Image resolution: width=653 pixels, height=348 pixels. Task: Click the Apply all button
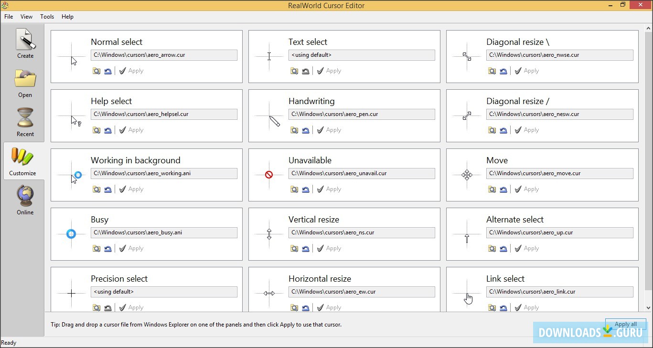click(x=625, y=324)
